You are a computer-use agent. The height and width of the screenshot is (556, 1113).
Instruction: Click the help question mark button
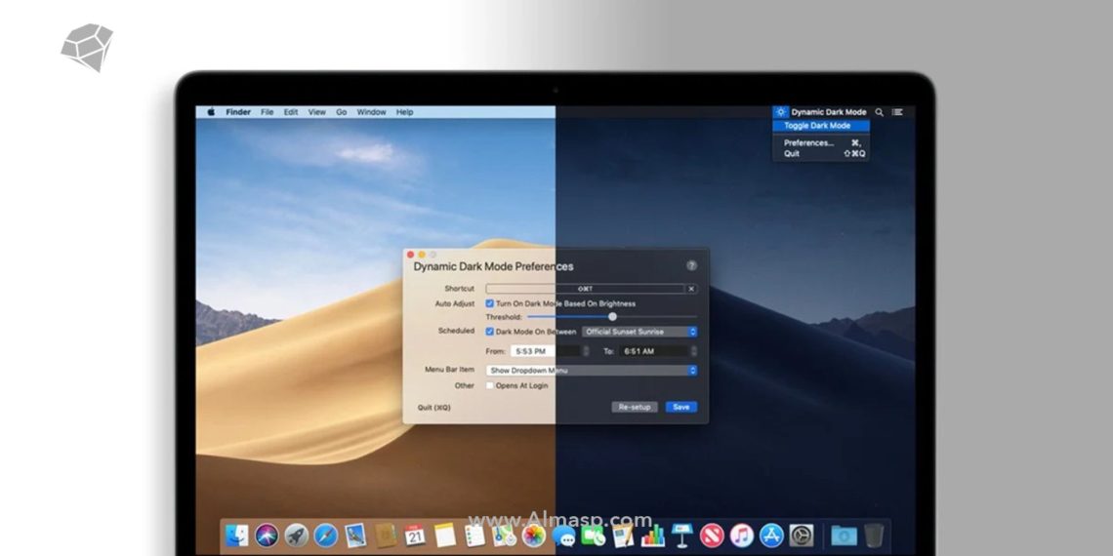point(691,265)
